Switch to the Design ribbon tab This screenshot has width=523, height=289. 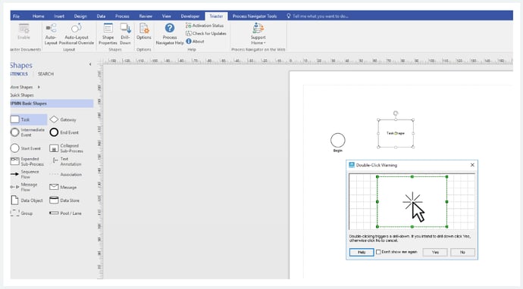[x=80, y=16]
